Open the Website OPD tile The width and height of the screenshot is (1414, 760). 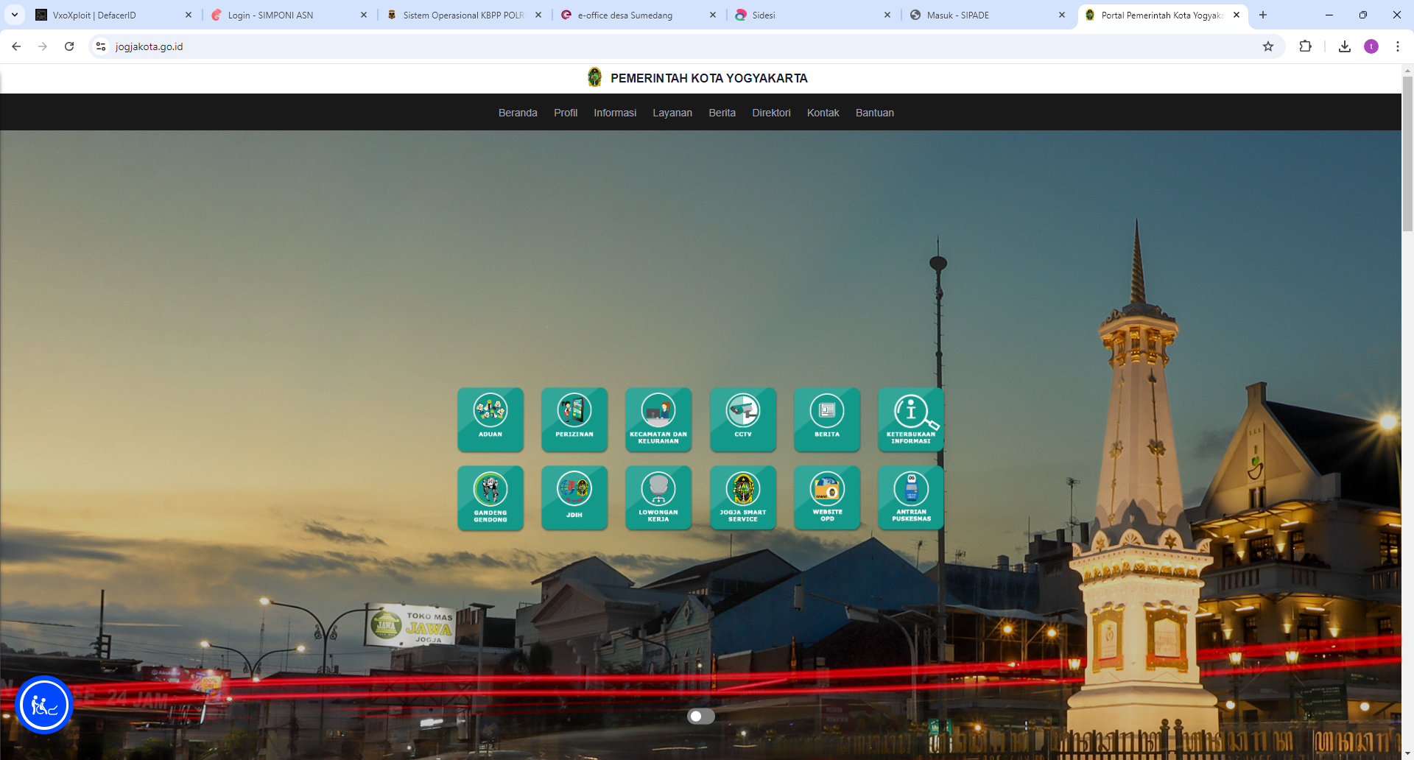827,498
